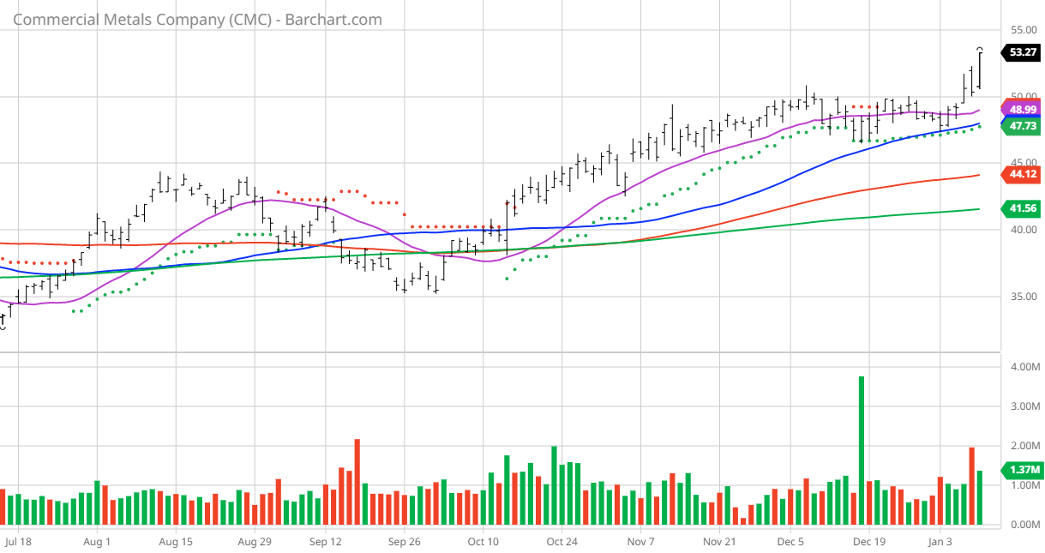This screenshot has width=1045, height=553.
Task: Click the Dec 19 date axis label
Action: click(x=870, y=542)
